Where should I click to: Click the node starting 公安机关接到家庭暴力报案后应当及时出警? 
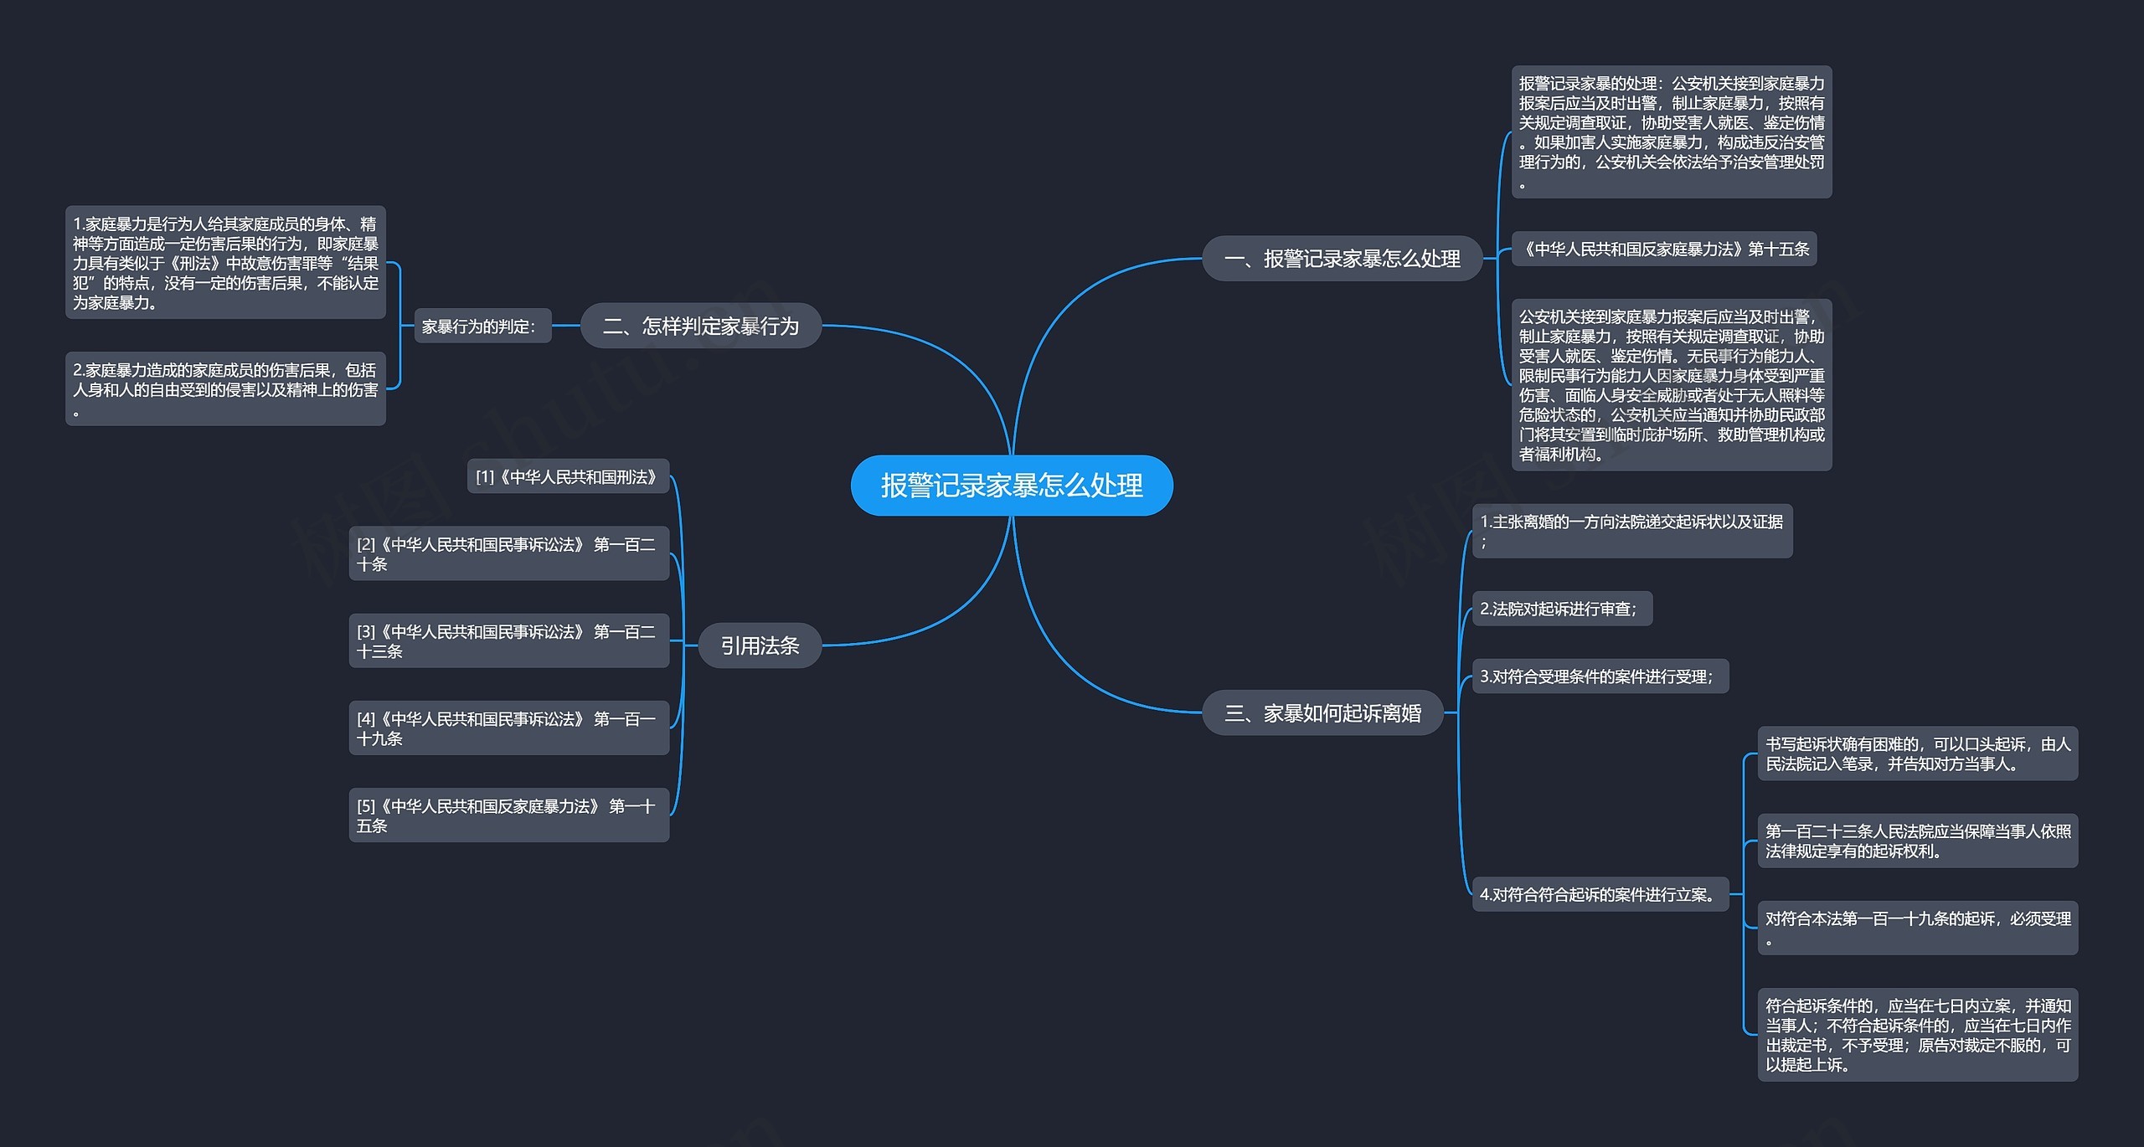click(1672, 385)
